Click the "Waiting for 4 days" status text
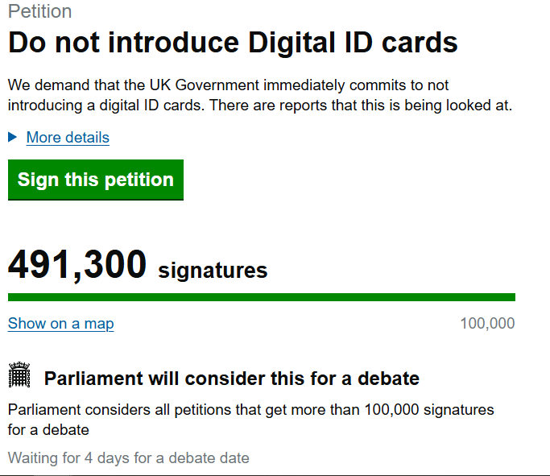This screenshot has width=550, height=476. [x=67, y=458]
